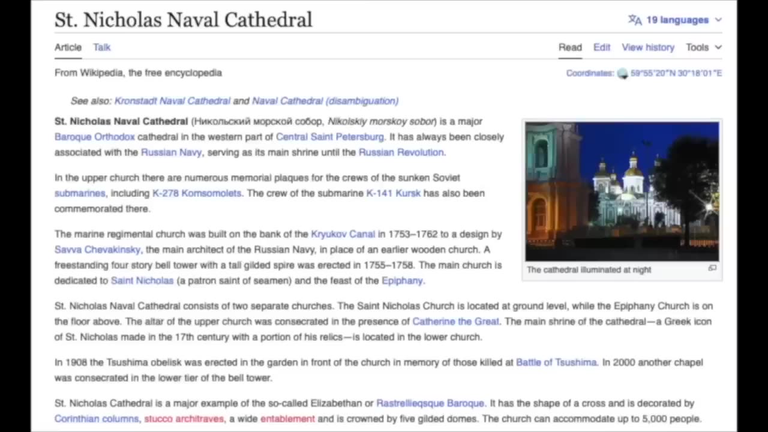Open the K-141 Kursk link
768x432 pixels.
394,193
